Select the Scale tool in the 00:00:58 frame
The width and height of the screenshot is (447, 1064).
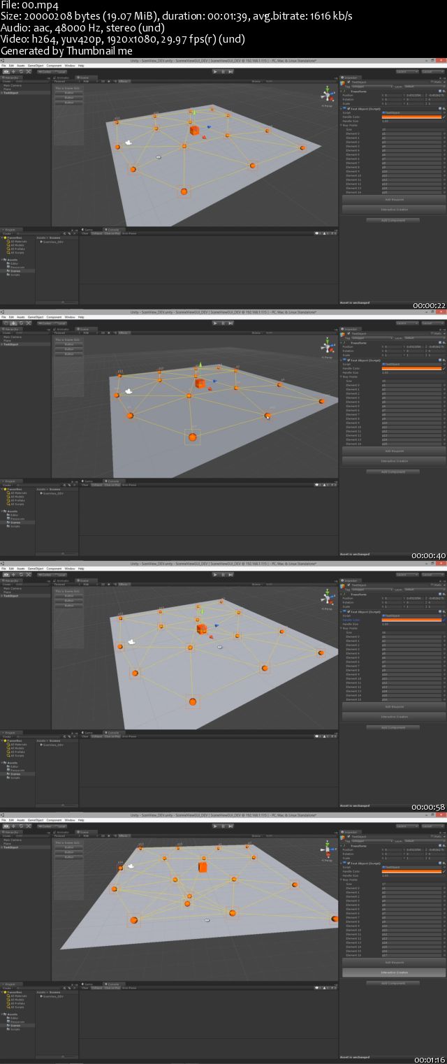29,574
